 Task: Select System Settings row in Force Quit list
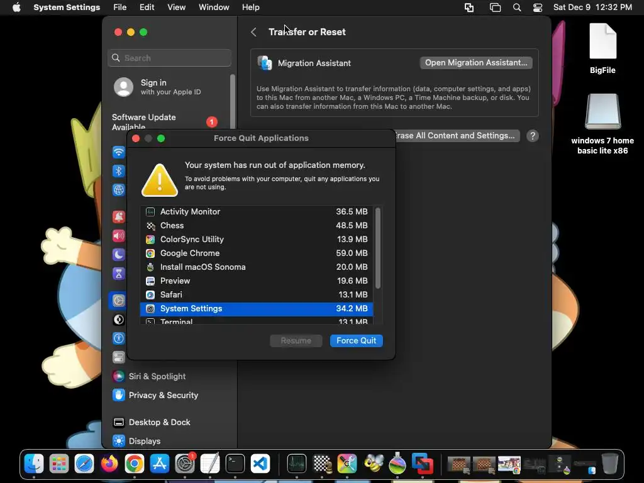(257, 308)
